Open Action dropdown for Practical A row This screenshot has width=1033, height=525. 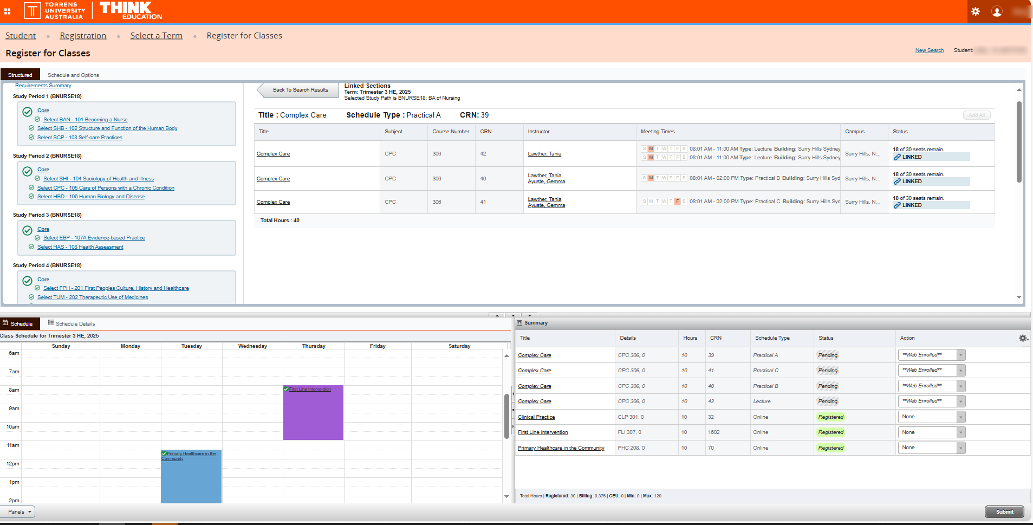(961, 355)
